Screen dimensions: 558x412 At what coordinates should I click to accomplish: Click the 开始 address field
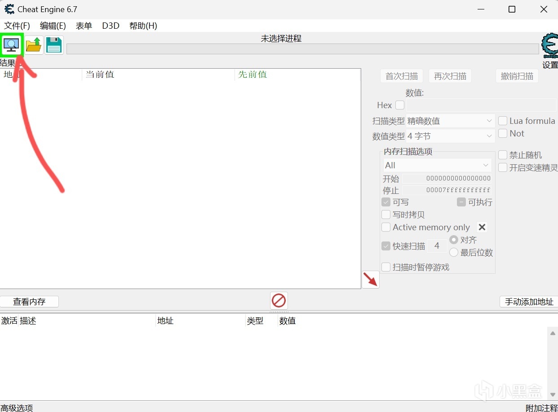click(x=447, y=179)
